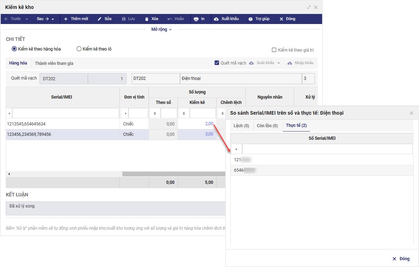Open Đơn vị tính filter operator

pos(125,114)
